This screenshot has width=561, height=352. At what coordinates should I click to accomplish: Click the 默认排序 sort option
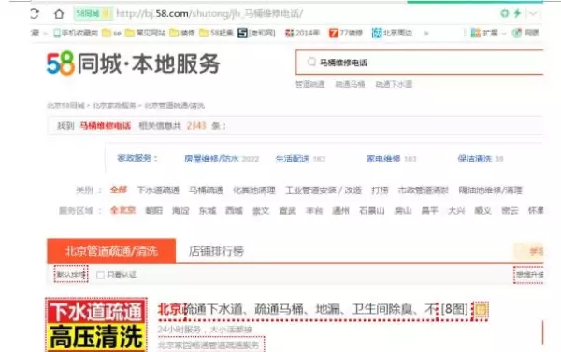point(71,275)
